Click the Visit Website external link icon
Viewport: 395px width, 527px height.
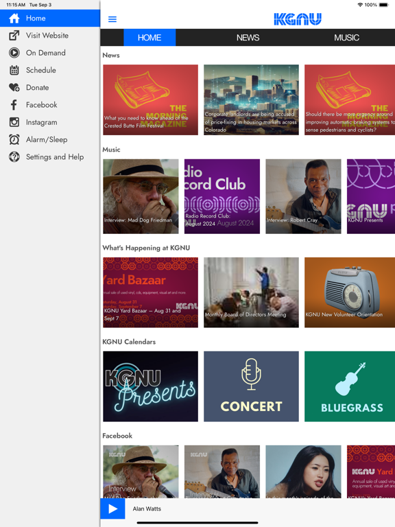[14, 35]
